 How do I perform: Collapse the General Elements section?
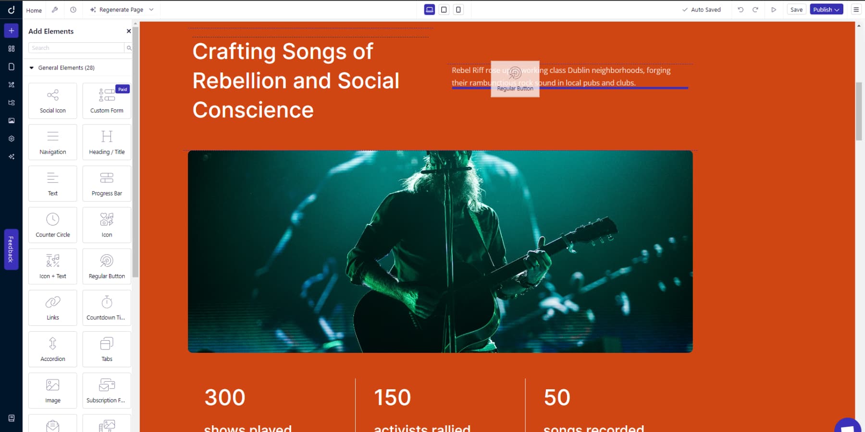click(x=32, y=68)
